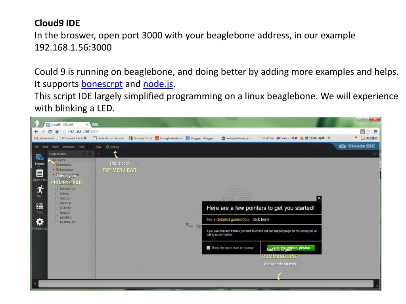
Task: Click the extension icon beside the star
Action: click(362, 131)
